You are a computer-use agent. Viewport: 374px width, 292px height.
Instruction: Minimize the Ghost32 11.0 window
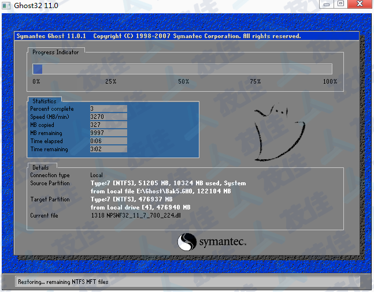pyautogui.click(x=327, y=4)
